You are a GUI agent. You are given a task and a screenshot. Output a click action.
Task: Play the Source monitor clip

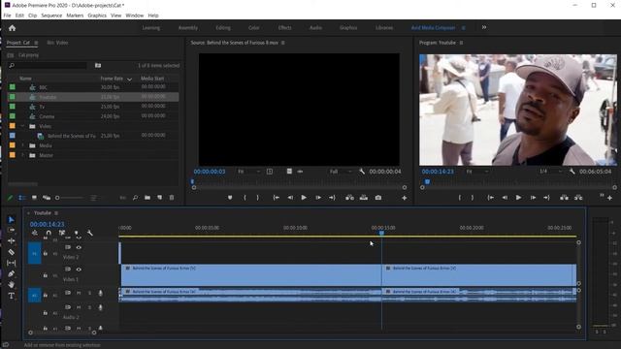(304, 198)
